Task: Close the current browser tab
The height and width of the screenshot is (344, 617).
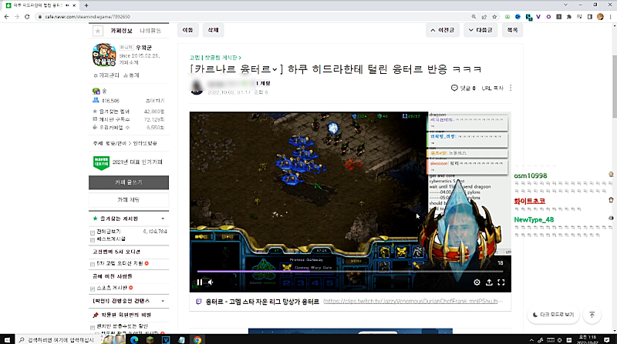Action: pos(74,5)
